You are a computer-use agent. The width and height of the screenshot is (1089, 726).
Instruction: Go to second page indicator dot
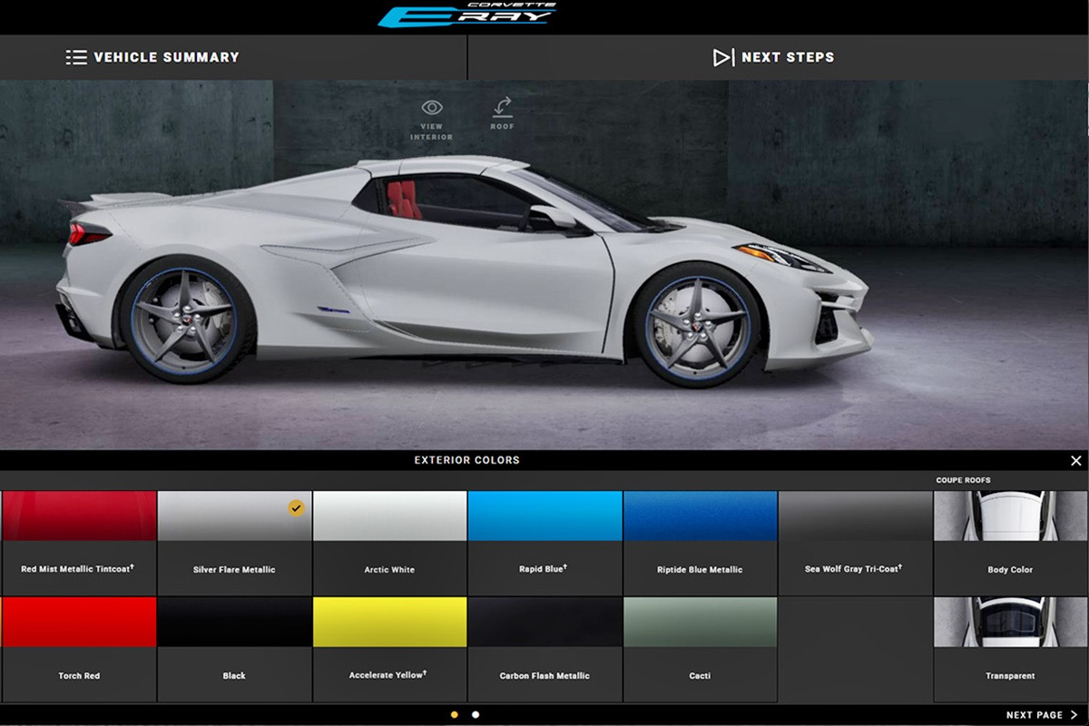point(476,715)
